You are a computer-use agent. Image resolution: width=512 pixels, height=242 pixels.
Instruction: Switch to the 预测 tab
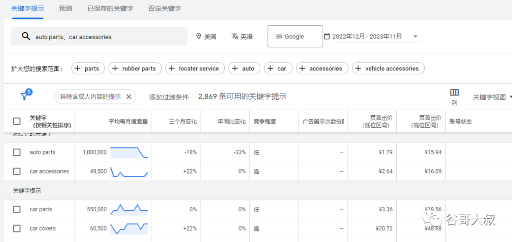click(x=65, y=9)
